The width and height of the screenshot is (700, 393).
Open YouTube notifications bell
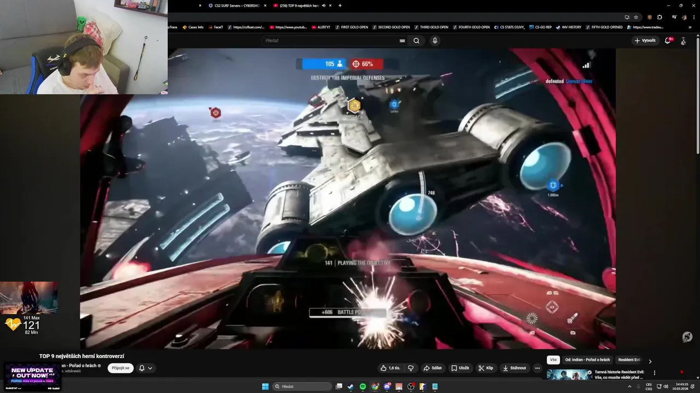pyautogui.click(x=668, y=40)
